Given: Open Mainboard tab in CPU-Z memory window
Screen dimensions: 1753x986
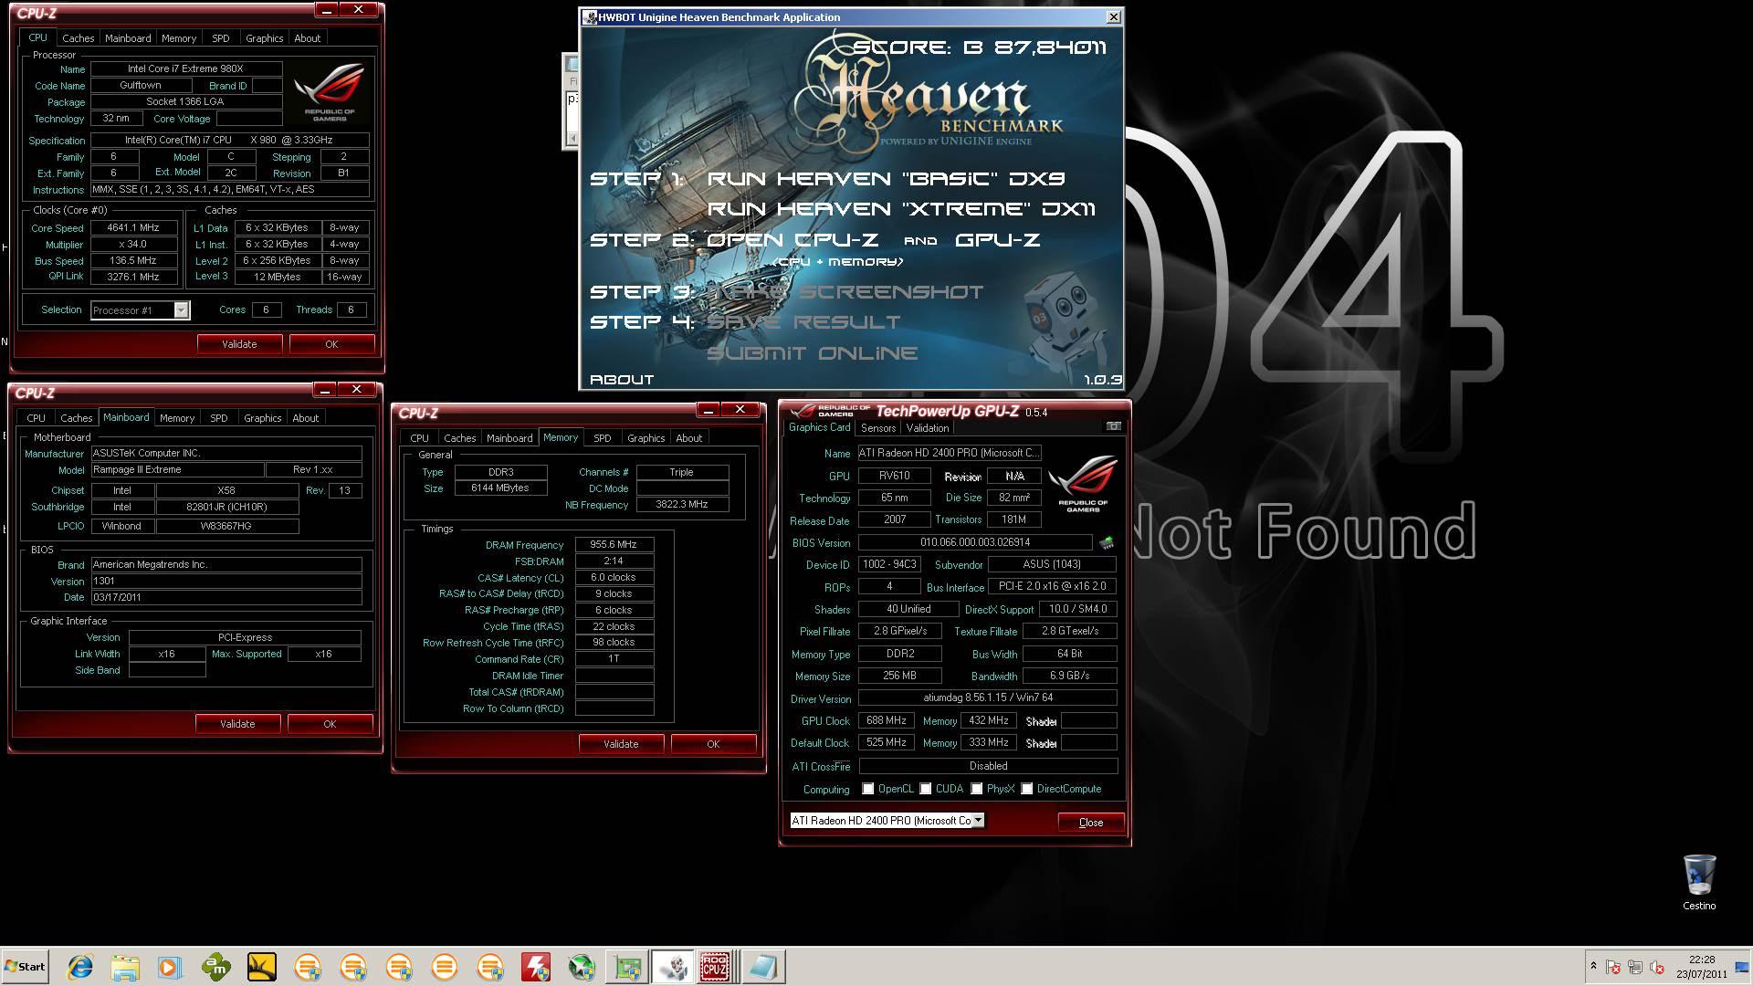Looking at the screenshot, I should coord(509,438).
